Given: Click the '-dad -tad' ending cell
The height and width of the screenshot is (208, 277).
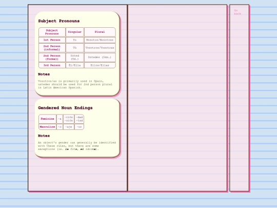Looking at the screenshot, I should pyautogui.click(x=79, y=119).
